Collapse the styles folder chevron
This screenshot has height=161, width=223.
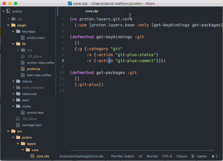point(13,106)
